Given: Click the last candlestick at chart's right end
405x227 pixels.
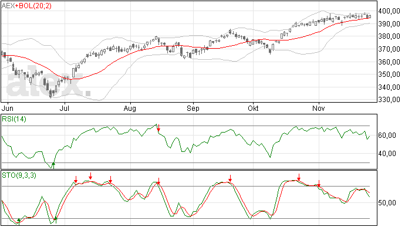Looking at the screenshot, I should 370,16.
